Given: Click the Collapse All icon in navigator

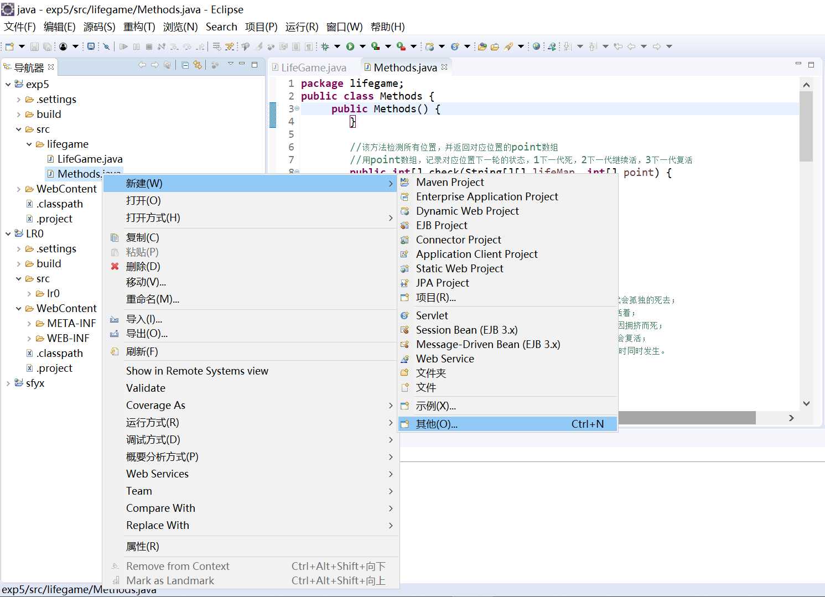Looking at the screenshot, I should [x=185, y=65].
